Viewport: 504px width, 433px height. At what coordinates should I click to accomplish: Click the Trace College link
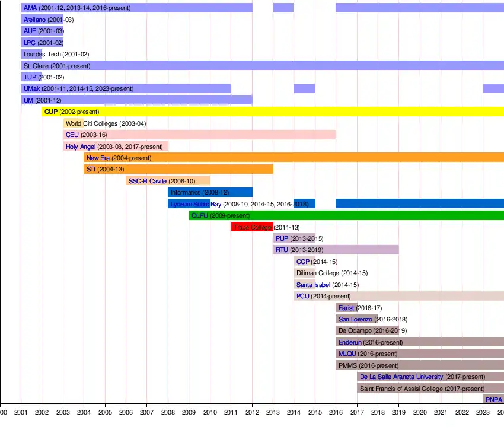point(253,227)
